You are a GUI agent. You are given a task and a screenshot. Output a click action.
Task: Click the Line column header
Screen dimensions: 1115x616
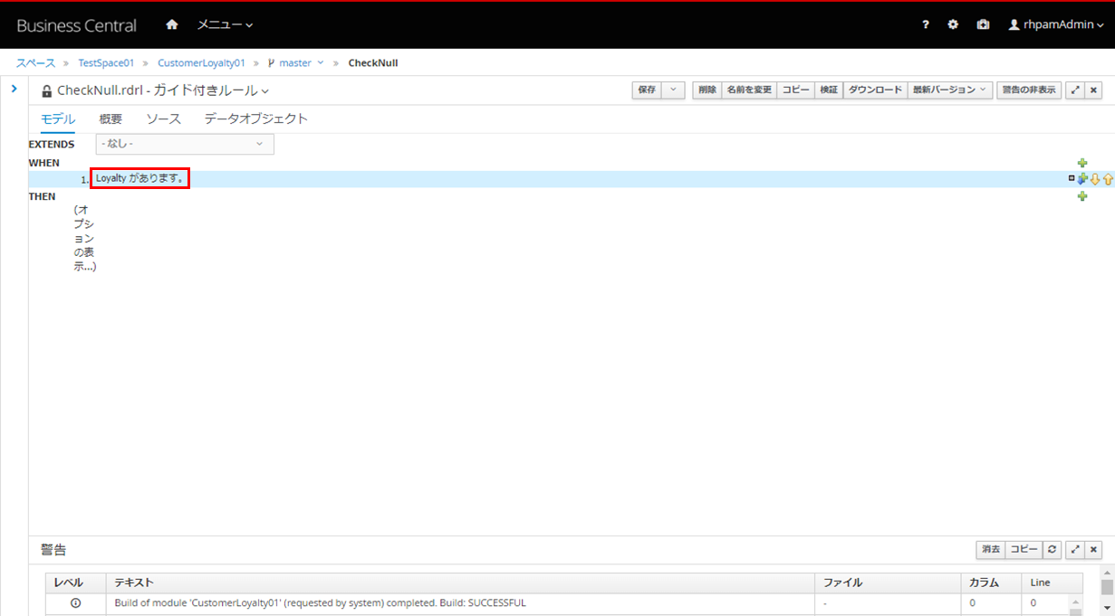click(x=1052, y=583)
